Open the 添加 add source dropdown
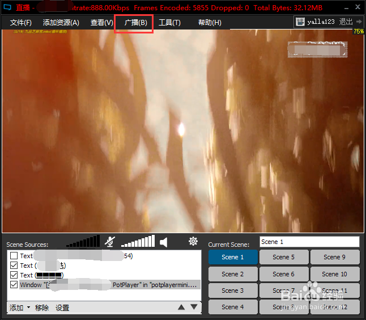The image size is (366, 320). [20, 308]
